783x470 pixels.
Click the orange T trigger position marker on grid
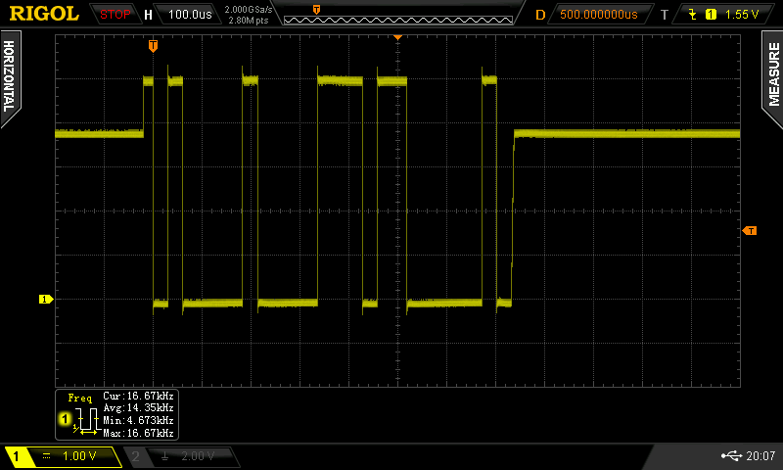[x=153, y=46]
